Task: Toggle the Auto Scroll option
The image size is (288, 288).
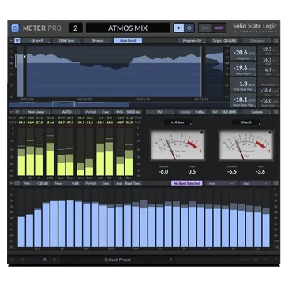Action: tap(128, 41)
